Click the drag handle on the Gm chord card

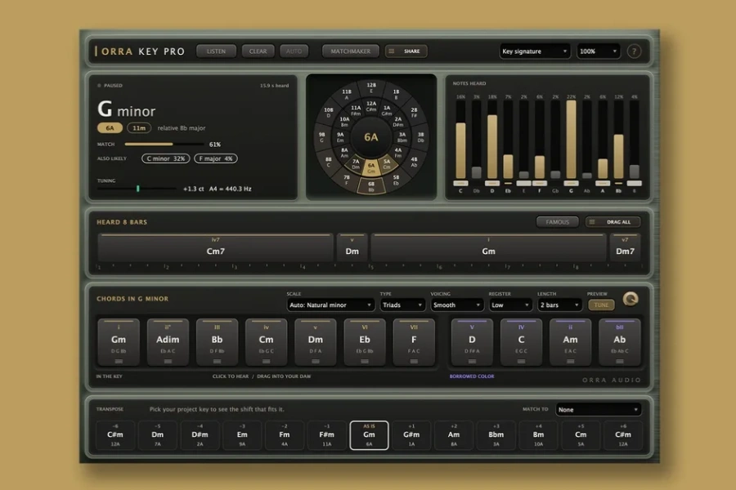119,361
